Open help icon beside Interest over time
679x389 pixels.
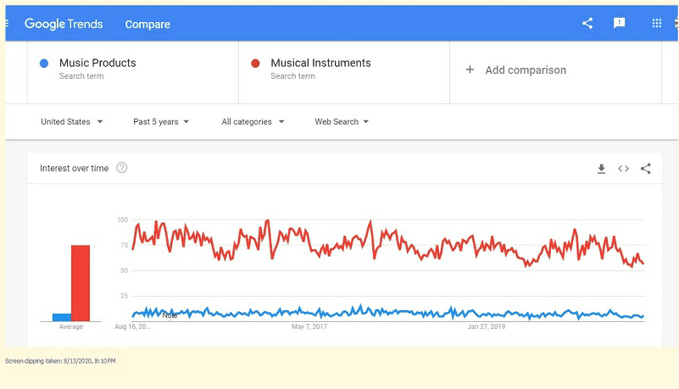(x=122, y=168)
